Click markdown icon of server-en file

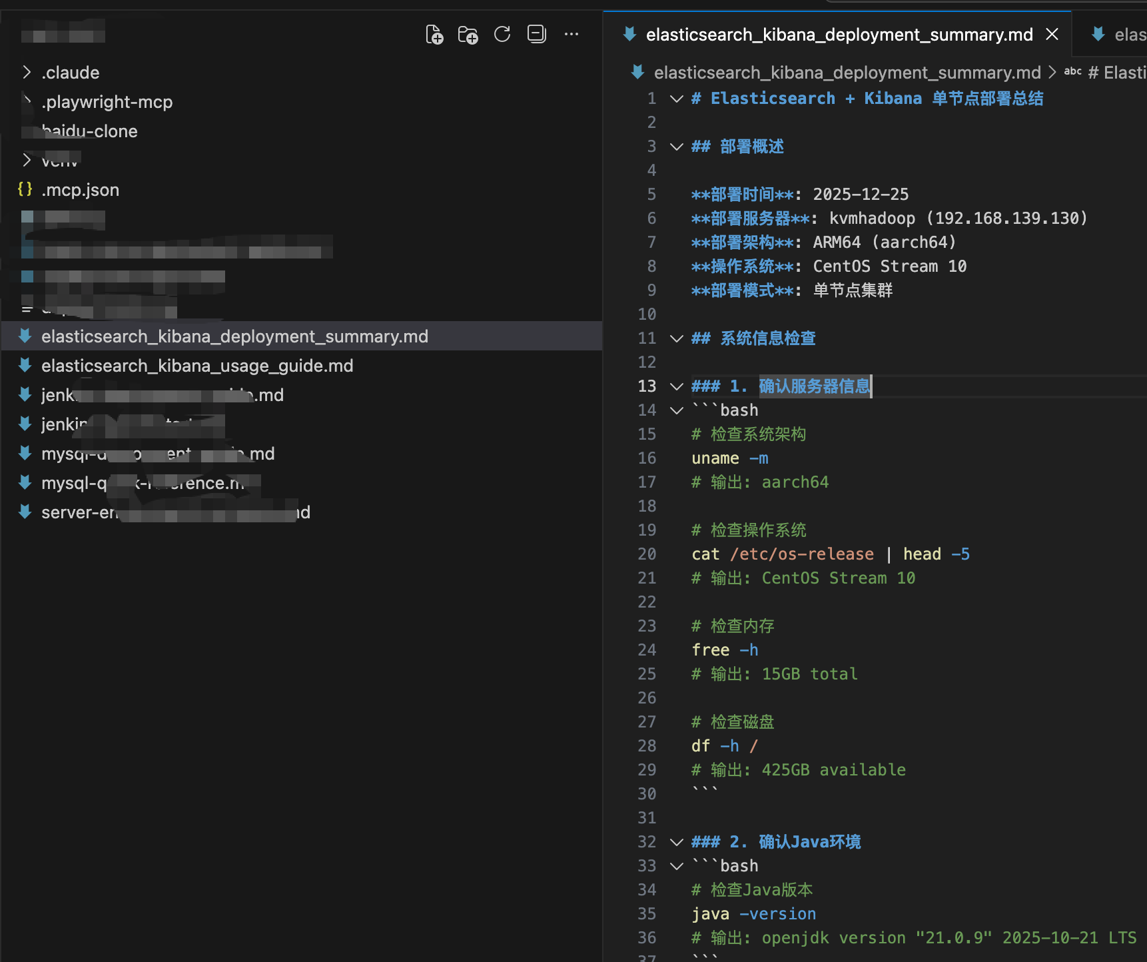[25, 512]
